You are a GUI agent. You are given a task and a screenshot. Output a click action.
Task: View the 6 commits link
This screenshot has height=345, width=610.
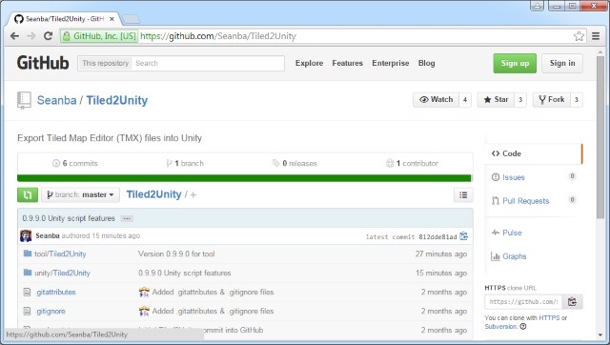pyautogui.click(x=74, y=163)
